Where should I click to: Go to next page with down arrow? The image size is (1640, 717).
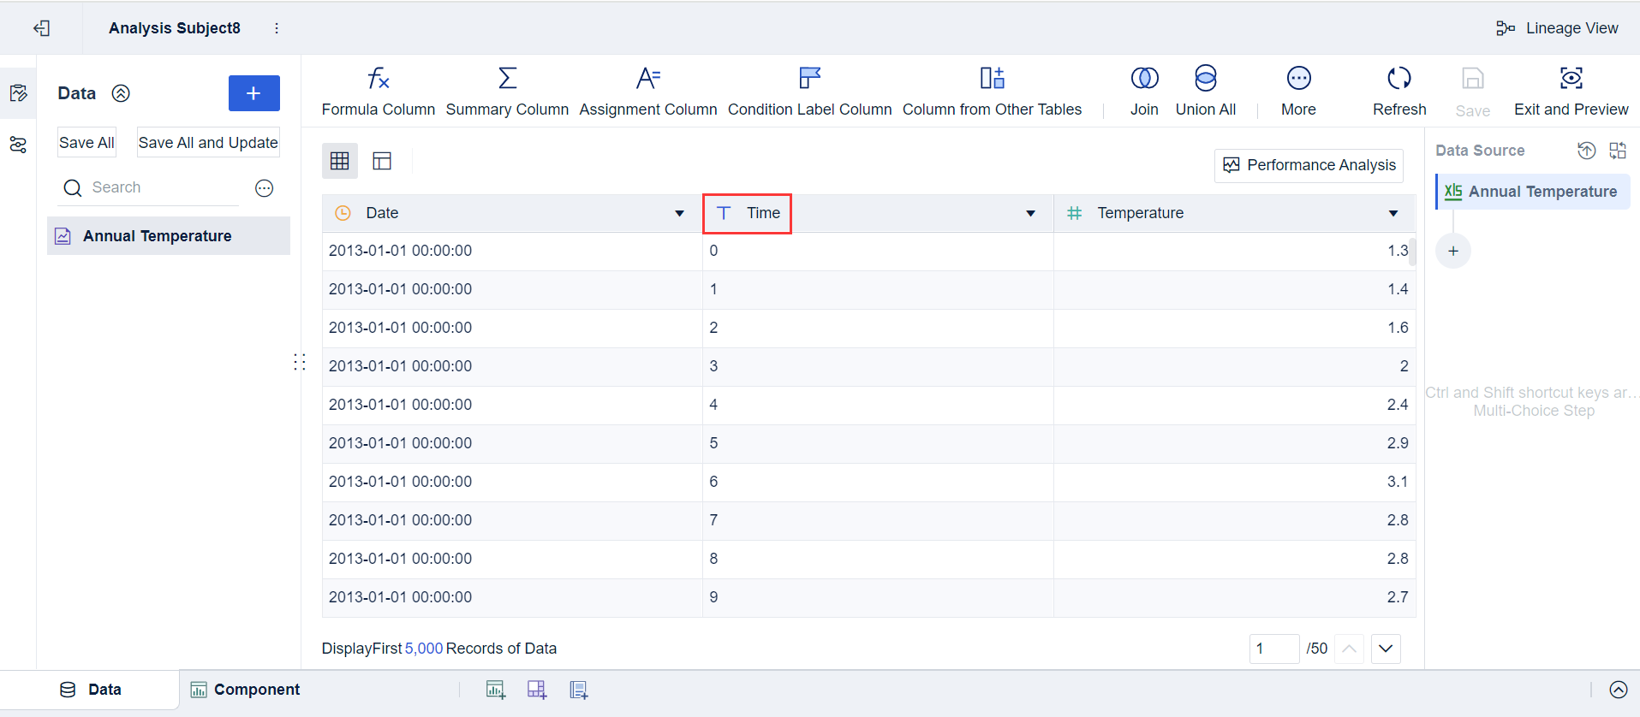pos(1386,649)
